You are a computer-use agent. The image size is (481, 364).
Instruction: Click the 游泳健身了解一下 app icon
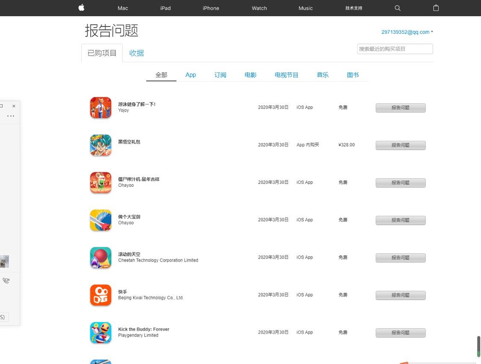[x=100, y=107]
